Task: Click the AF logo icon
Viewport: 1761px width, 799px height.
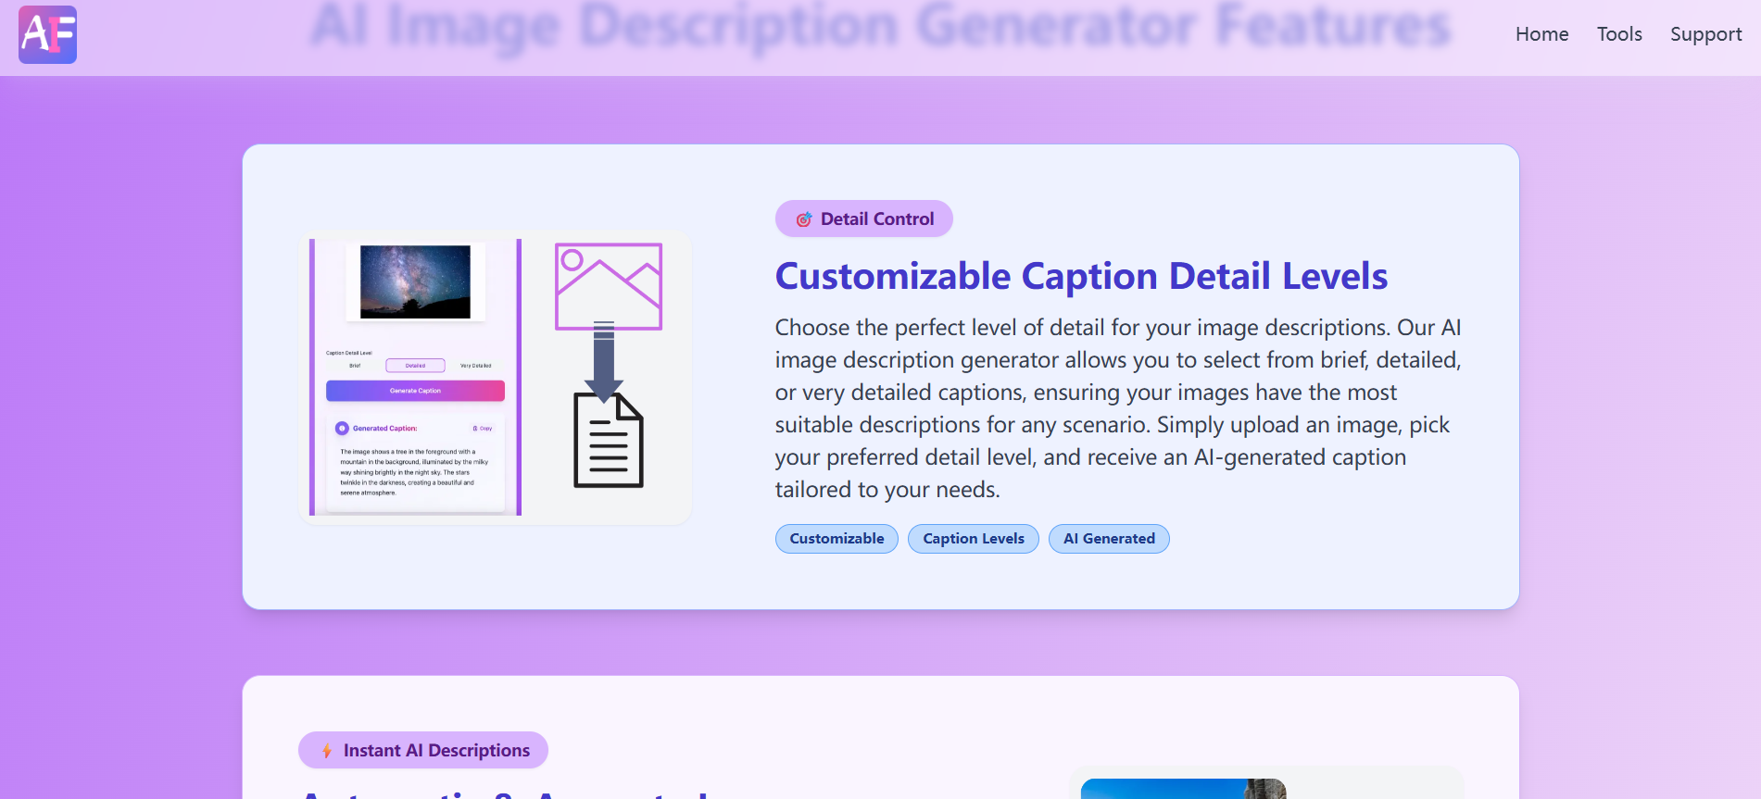Action: pyautogui.click(x=47, y=34)
